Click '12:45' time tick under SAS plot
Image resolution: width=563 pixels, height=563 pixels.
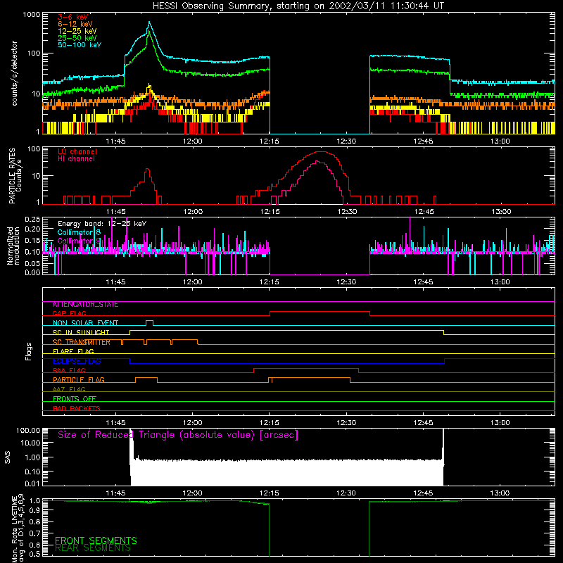(x=424, y=493)
